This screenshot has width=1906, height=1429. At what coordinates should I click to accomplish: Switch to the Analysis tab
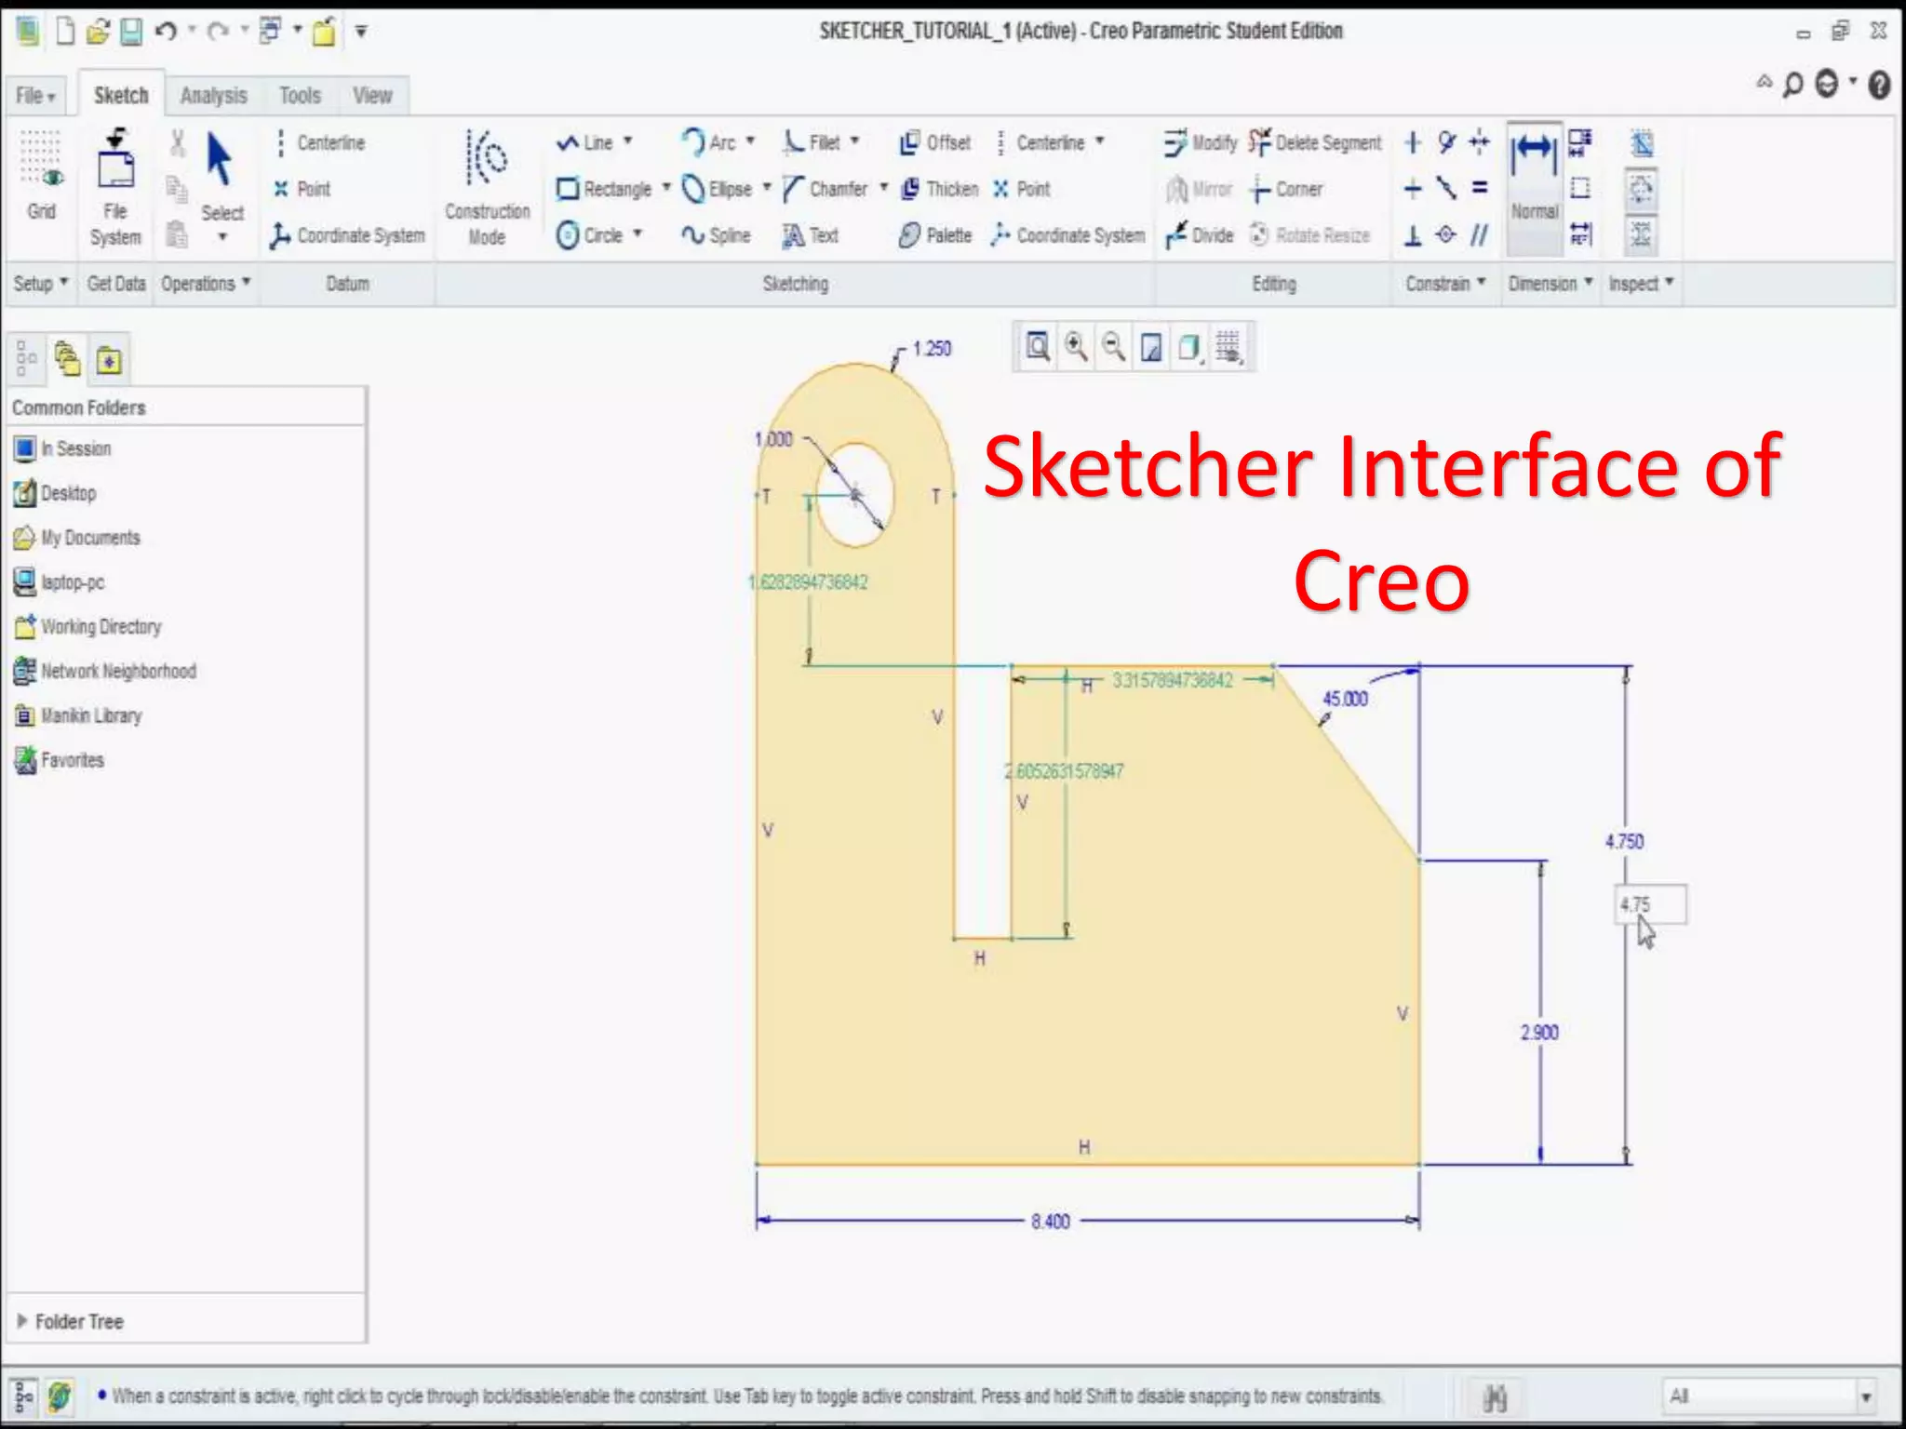point(214,95)
